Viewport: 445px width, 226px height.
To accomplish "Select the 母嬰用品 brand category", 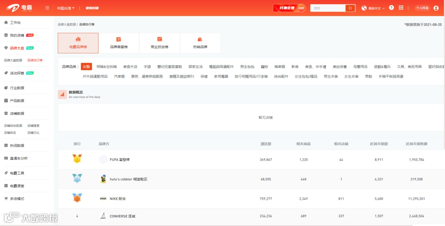I will coord(361,67).
